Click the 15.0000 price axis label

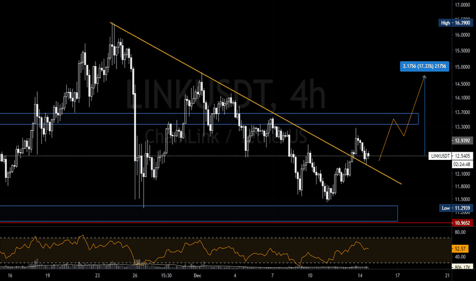462,67
